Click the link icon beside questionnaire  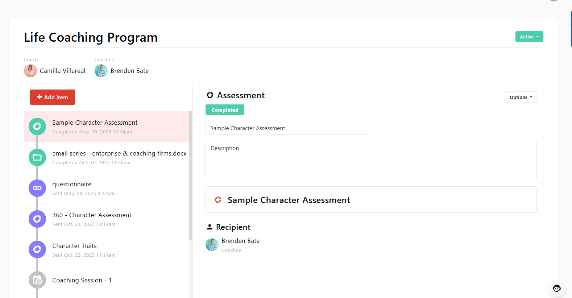pyautogui.click(x=37, y=188)
